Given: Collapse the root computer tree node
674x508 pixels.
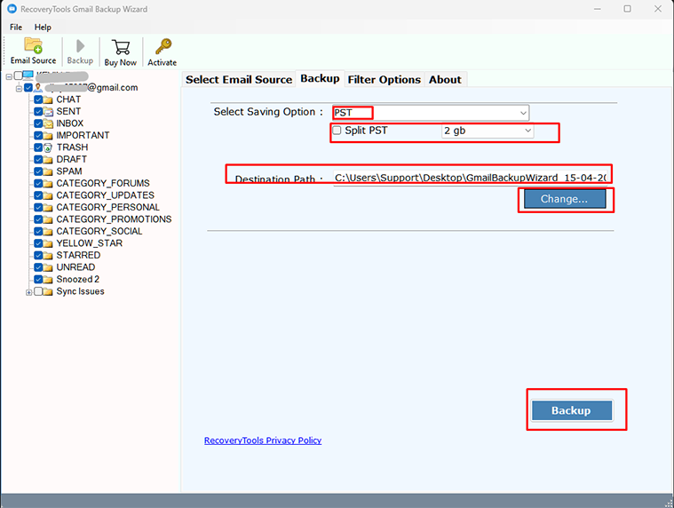Looking at the screenshot, I should (x=9, y=77).
